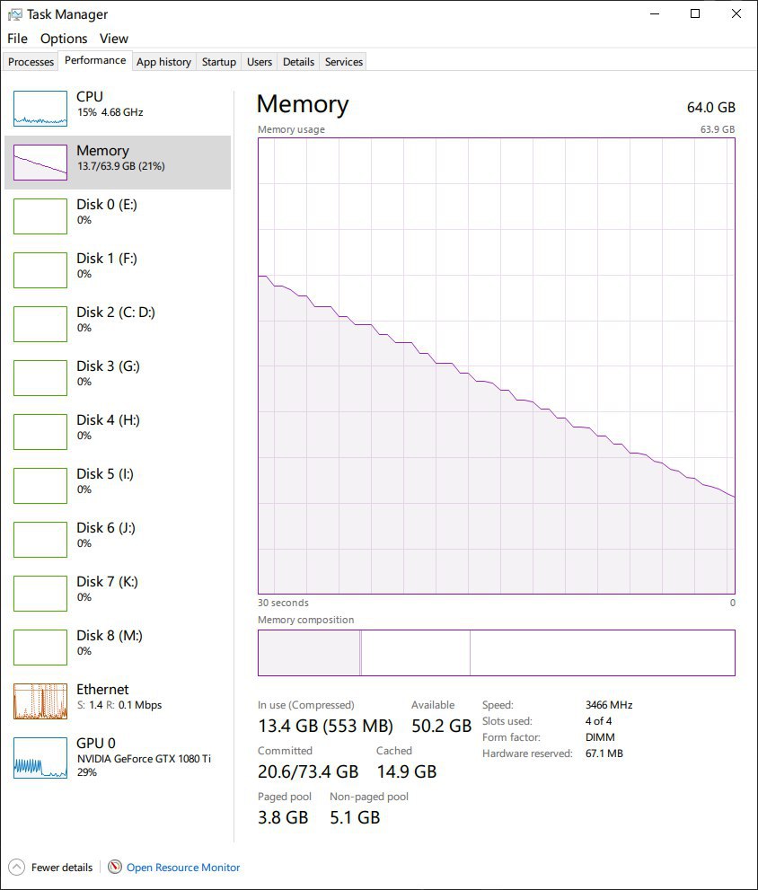Image resolution: width=758 pixels, height=890 pixels.
Task: Select the GPU 0 graph icon
Action: point(40,756)
